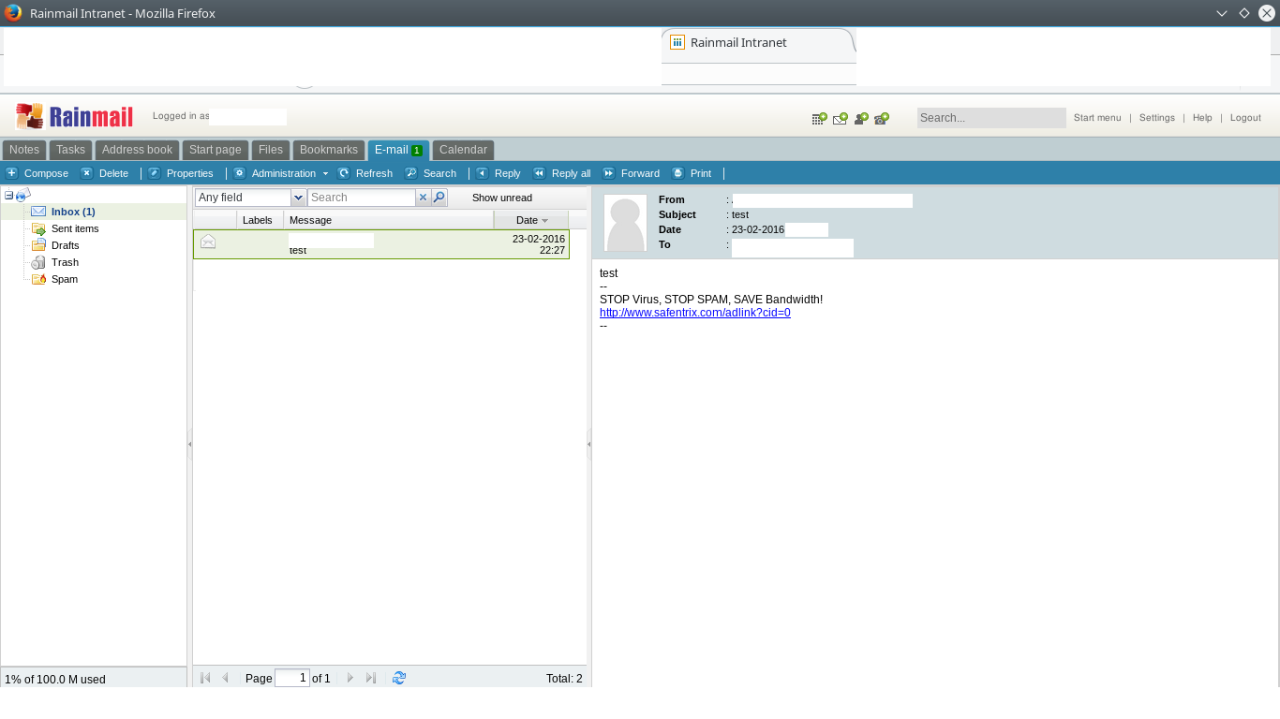Go to the first page of messages

tap(205, 678)
